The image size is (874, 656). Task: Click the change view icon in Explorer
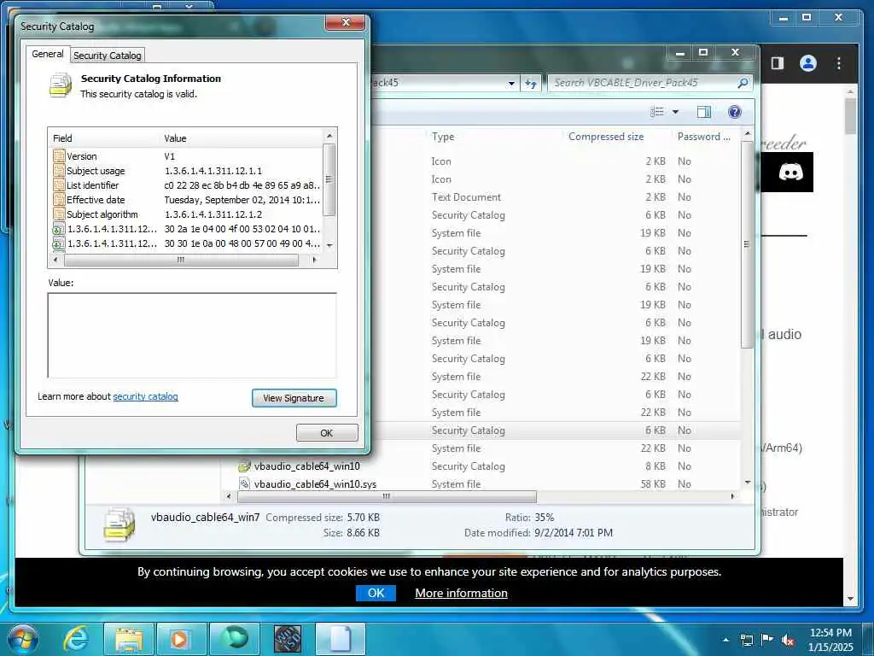[657, 112]
